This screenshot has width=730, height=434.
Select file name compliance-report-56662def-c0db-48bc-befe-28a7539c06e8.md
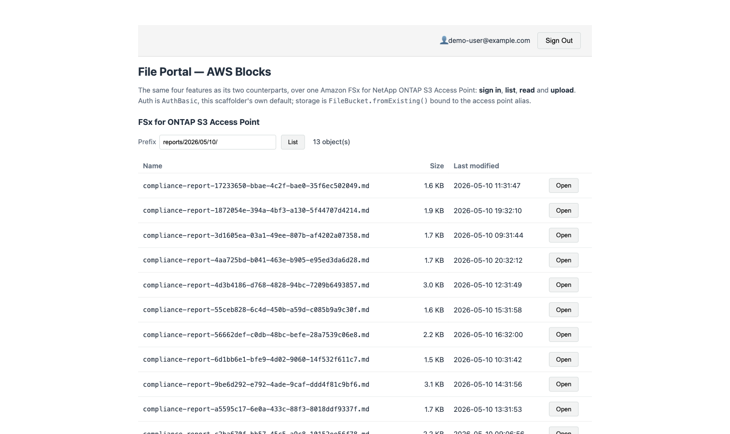click(x=256, y=335)
